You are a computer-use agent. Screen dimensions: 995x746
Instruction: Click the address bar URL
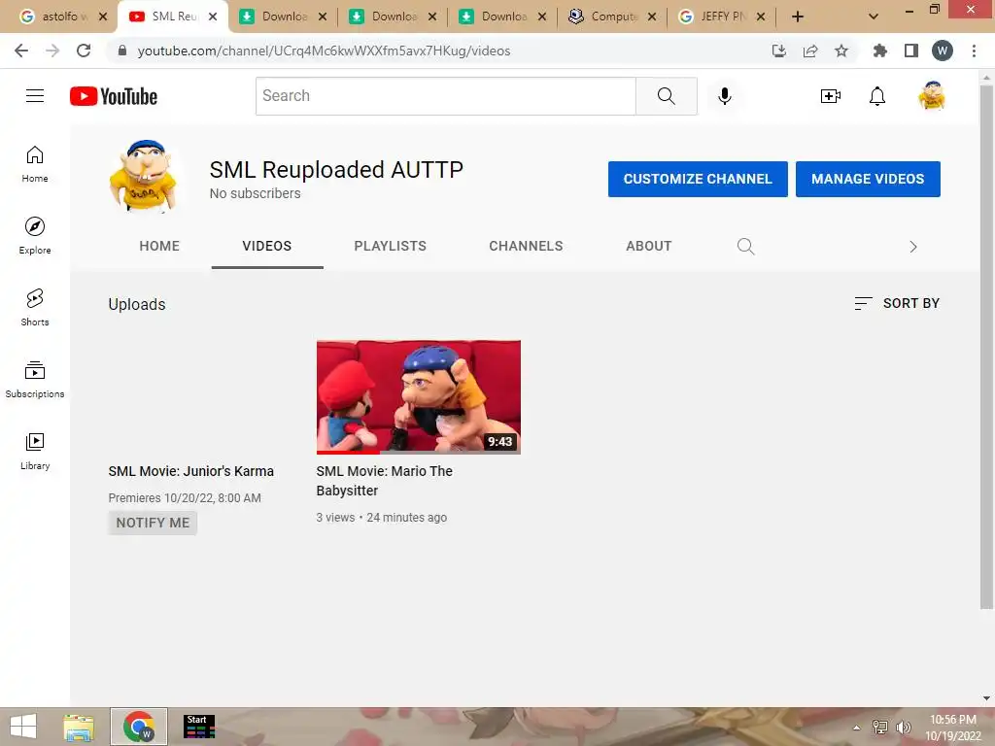[x=324, y=51]
